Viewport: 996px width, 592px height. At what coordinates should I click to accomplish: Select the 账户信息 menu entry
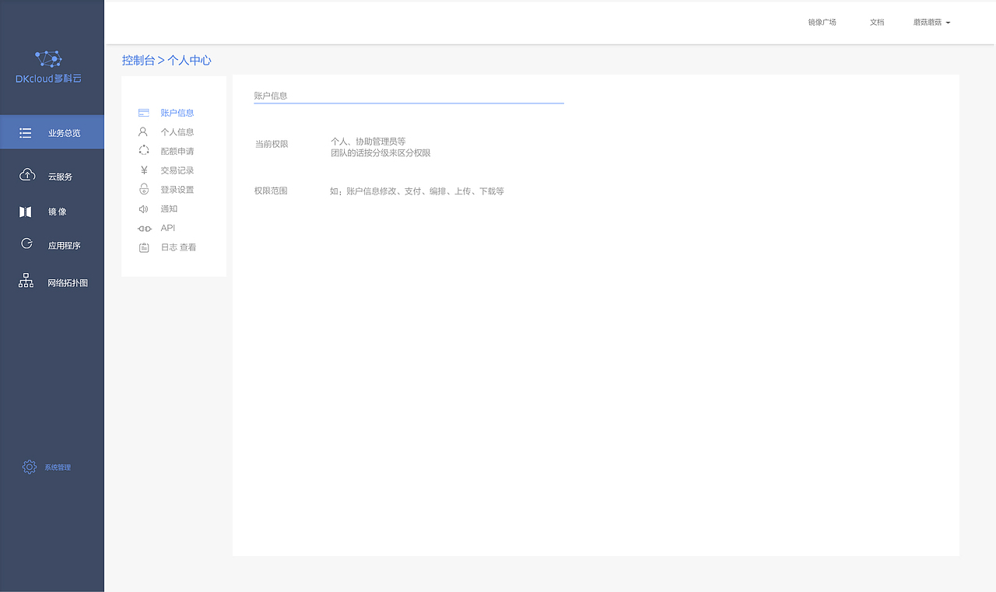(177, 113)
